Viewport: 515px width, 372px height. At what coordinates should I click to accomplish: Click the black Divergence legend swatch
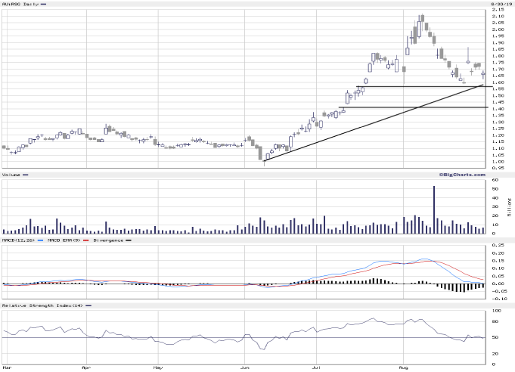[x=128, y=240]
